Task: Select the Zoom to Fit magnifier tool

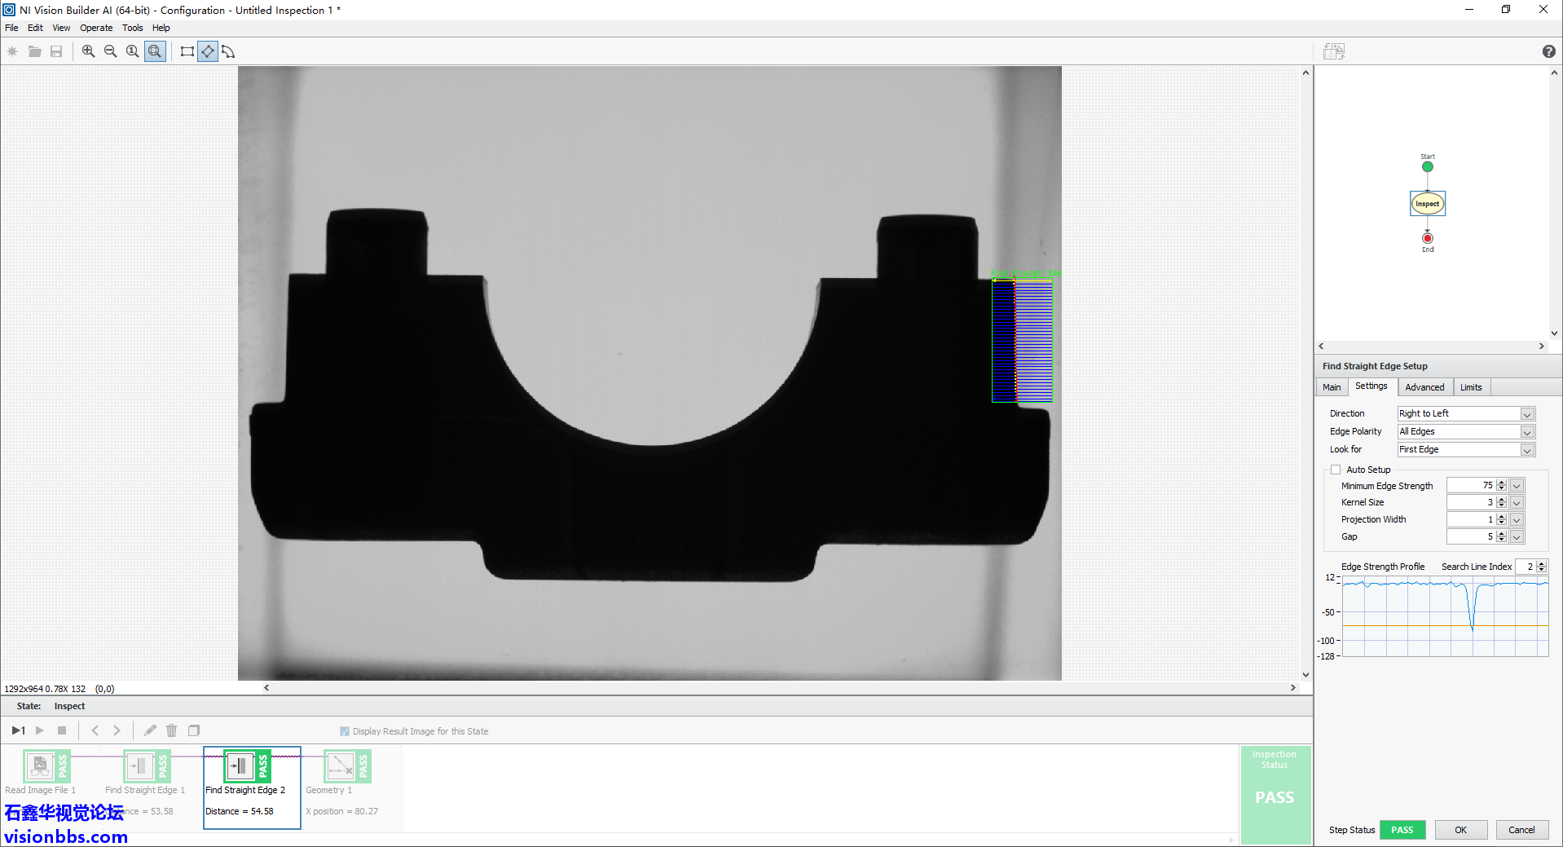Action: [x=154, y=51]
